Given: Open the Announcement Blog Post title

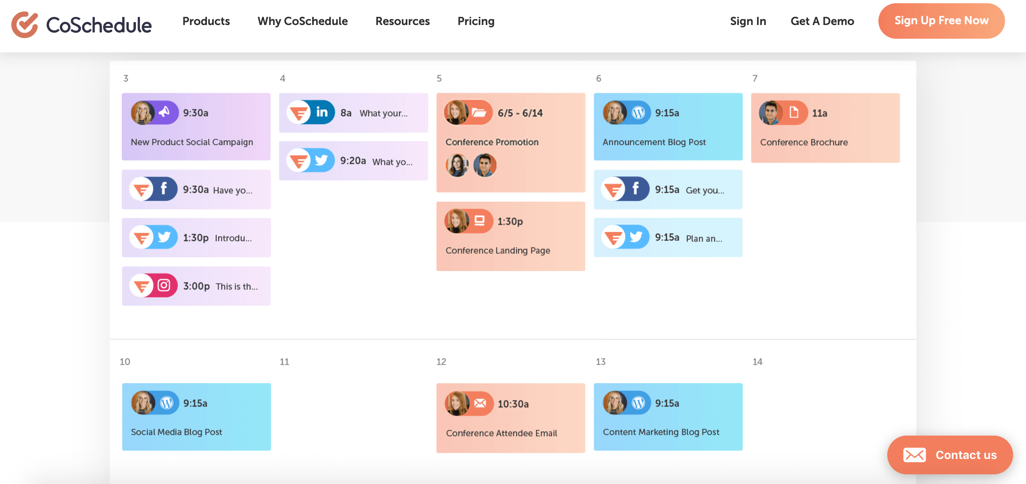Looking at the screenshot, I should (654, 142).
